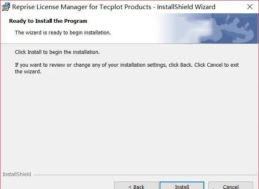Click the word 'Tecplot' in window title
Viewport: 259px width, 189px height.
tap(111, 7)
